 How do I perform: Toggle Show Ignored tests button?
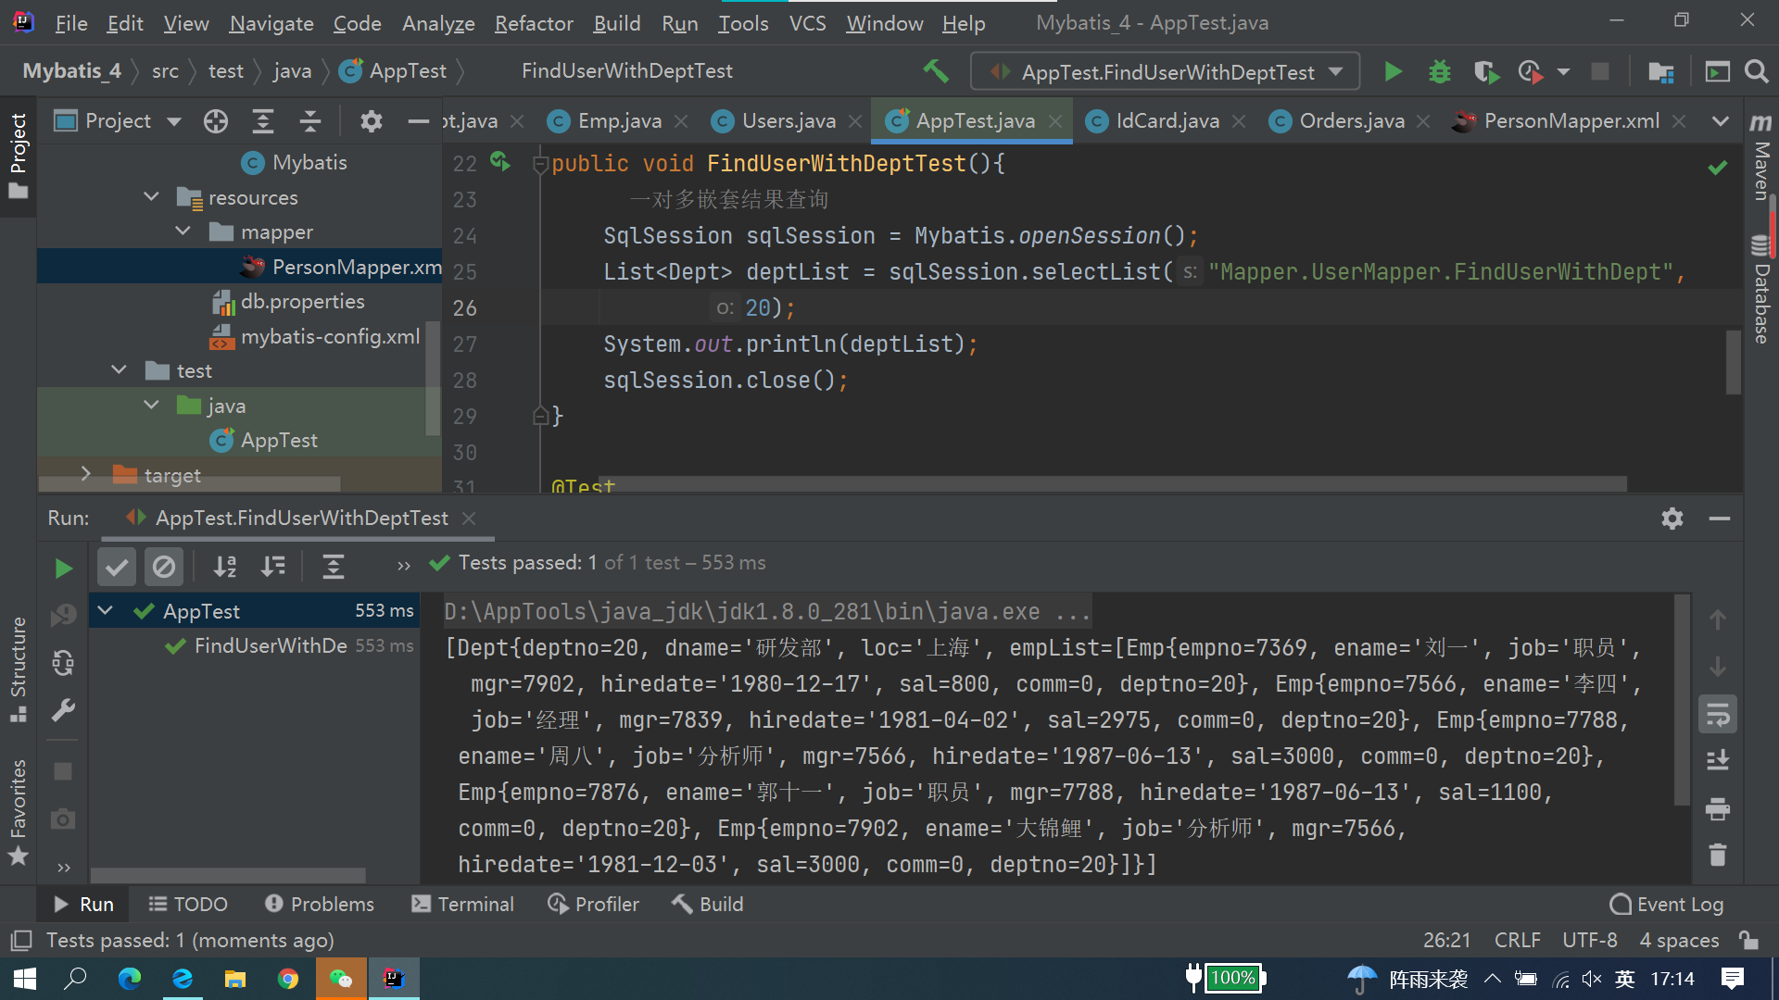coord(163,566)
